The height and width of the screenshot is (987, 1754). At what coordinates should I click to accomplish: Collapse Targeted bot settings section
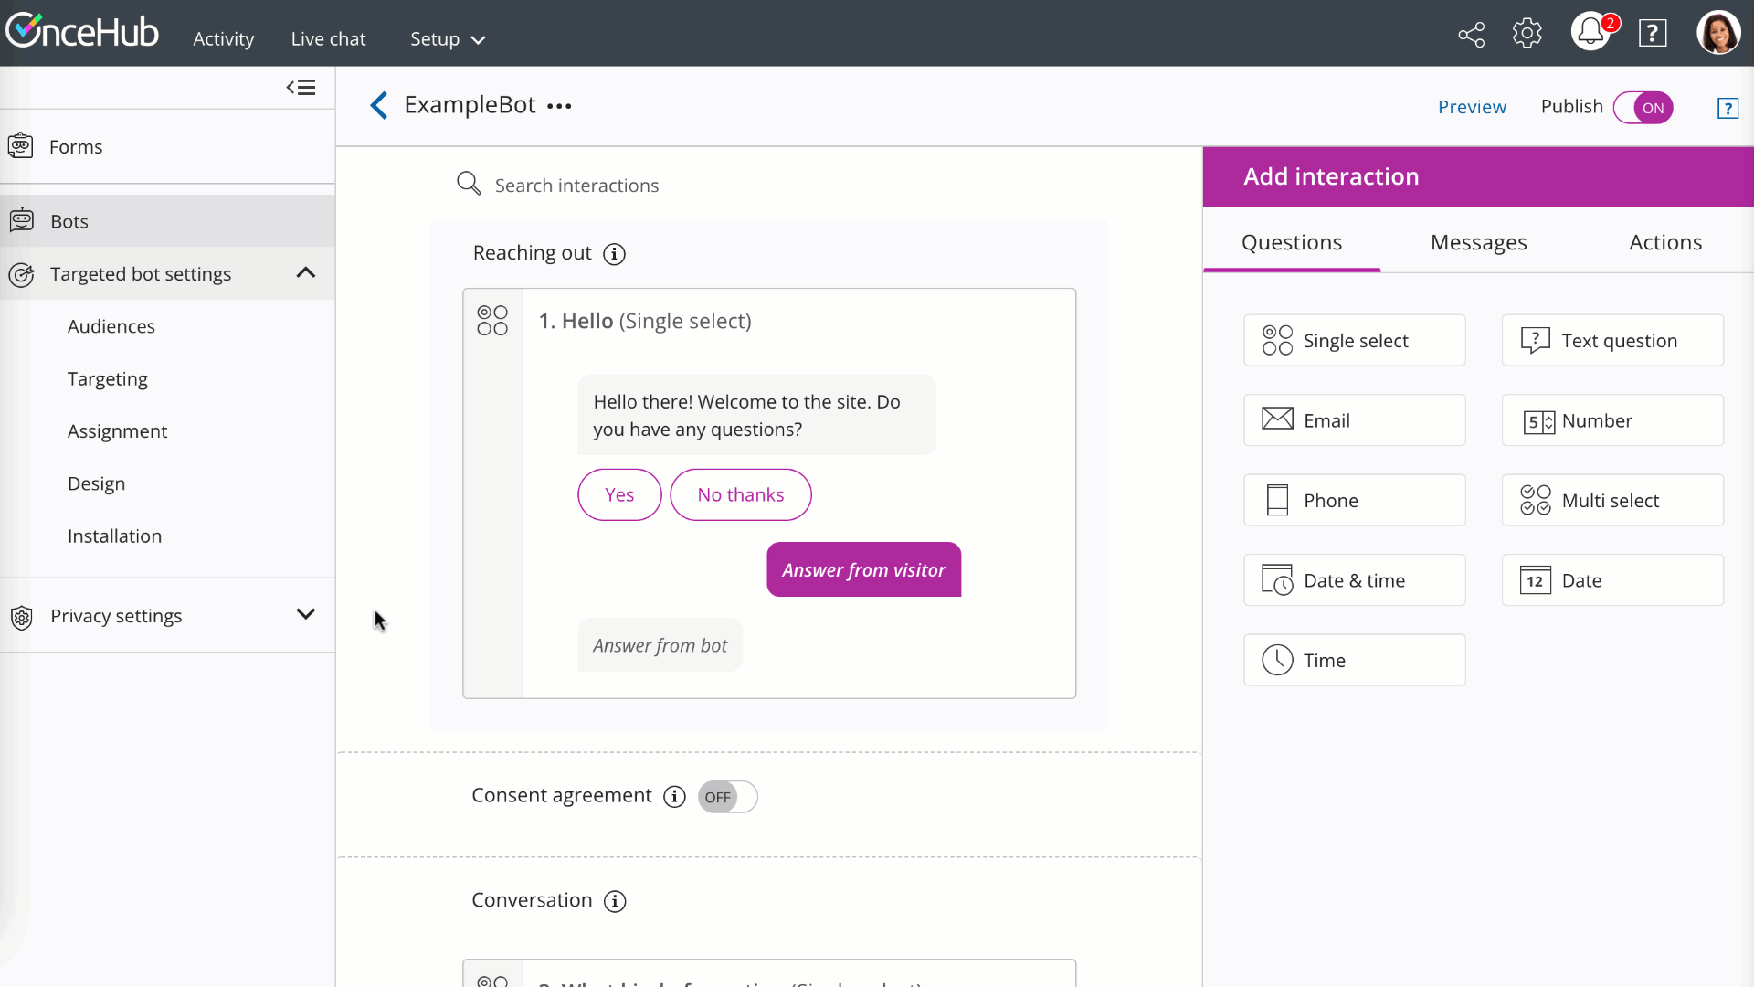pos(306,273)
